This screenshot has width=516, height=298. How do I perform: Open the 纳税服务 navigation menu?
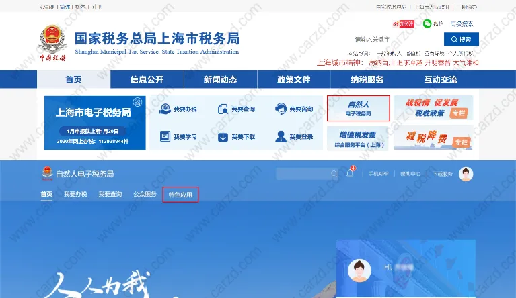(367, 79)
